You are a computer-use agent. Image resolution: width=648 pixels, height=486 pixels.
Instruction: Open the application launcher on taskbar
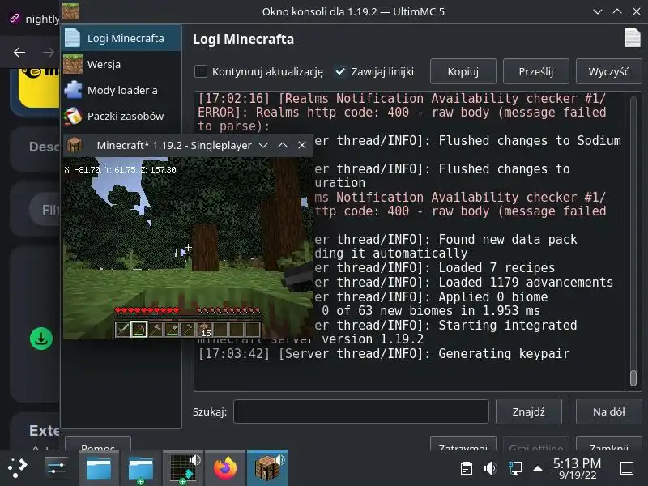(17, 468)
